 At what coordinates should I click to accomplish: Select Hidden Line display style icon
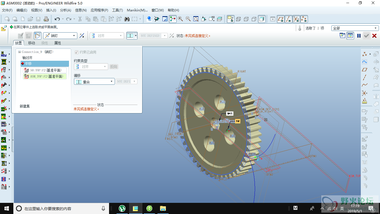(x=246, y=19)
